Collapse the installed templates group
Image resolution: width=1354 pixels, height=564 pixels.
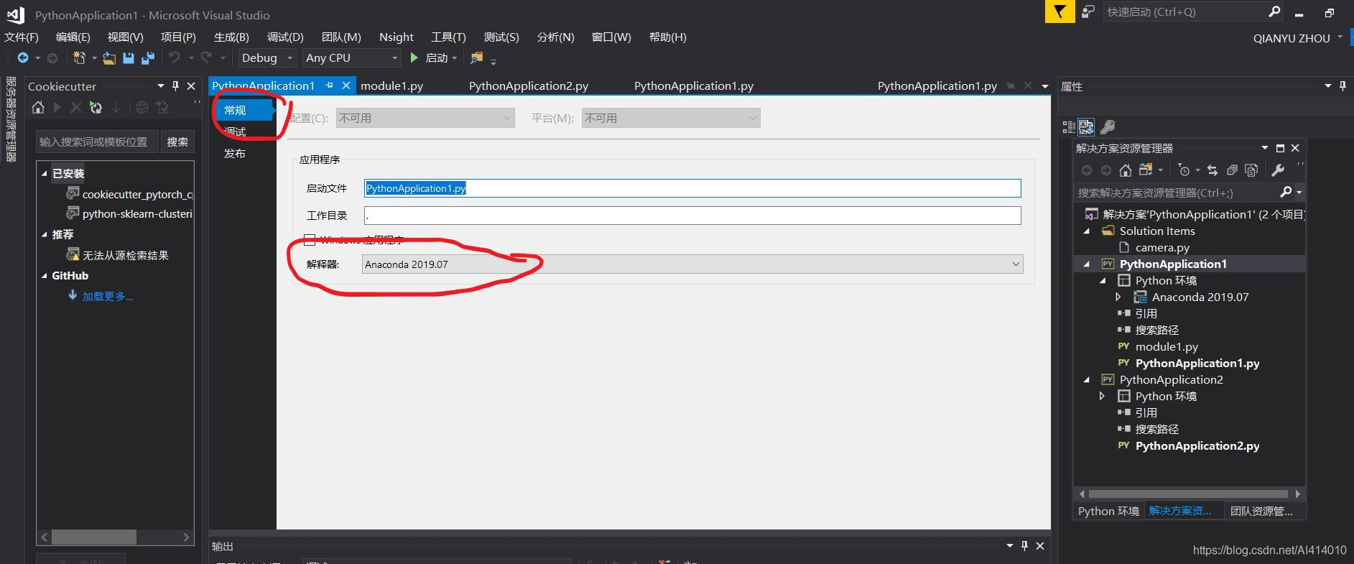tap(45, 173)
